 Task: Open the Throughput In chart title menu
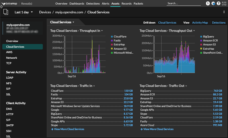[x=102, y=31]
